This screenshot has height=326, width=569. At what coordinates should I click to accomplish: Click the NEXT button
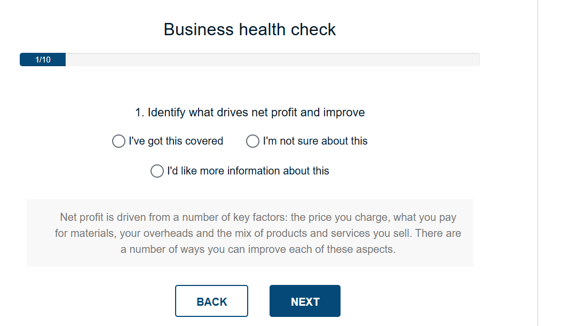coord(305,301)
